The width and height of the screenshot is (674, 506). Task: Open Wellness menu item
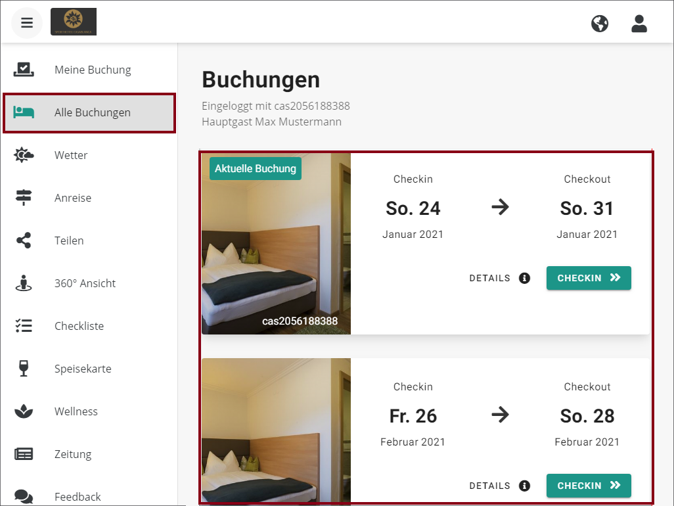point(89,411)
